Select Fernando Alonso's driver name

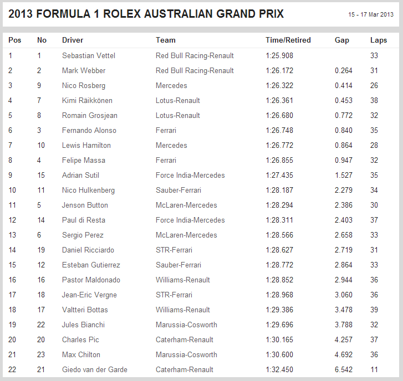(89, 130)
